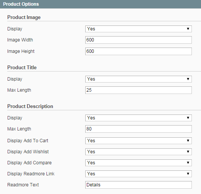The image size is (201, 194).
Task: Open the Display Add Wishlist dropdown
Action: 139,152
